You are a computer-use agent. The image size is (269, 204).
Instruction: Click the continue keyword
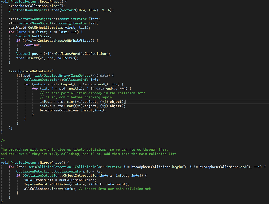tap(33, 45)
